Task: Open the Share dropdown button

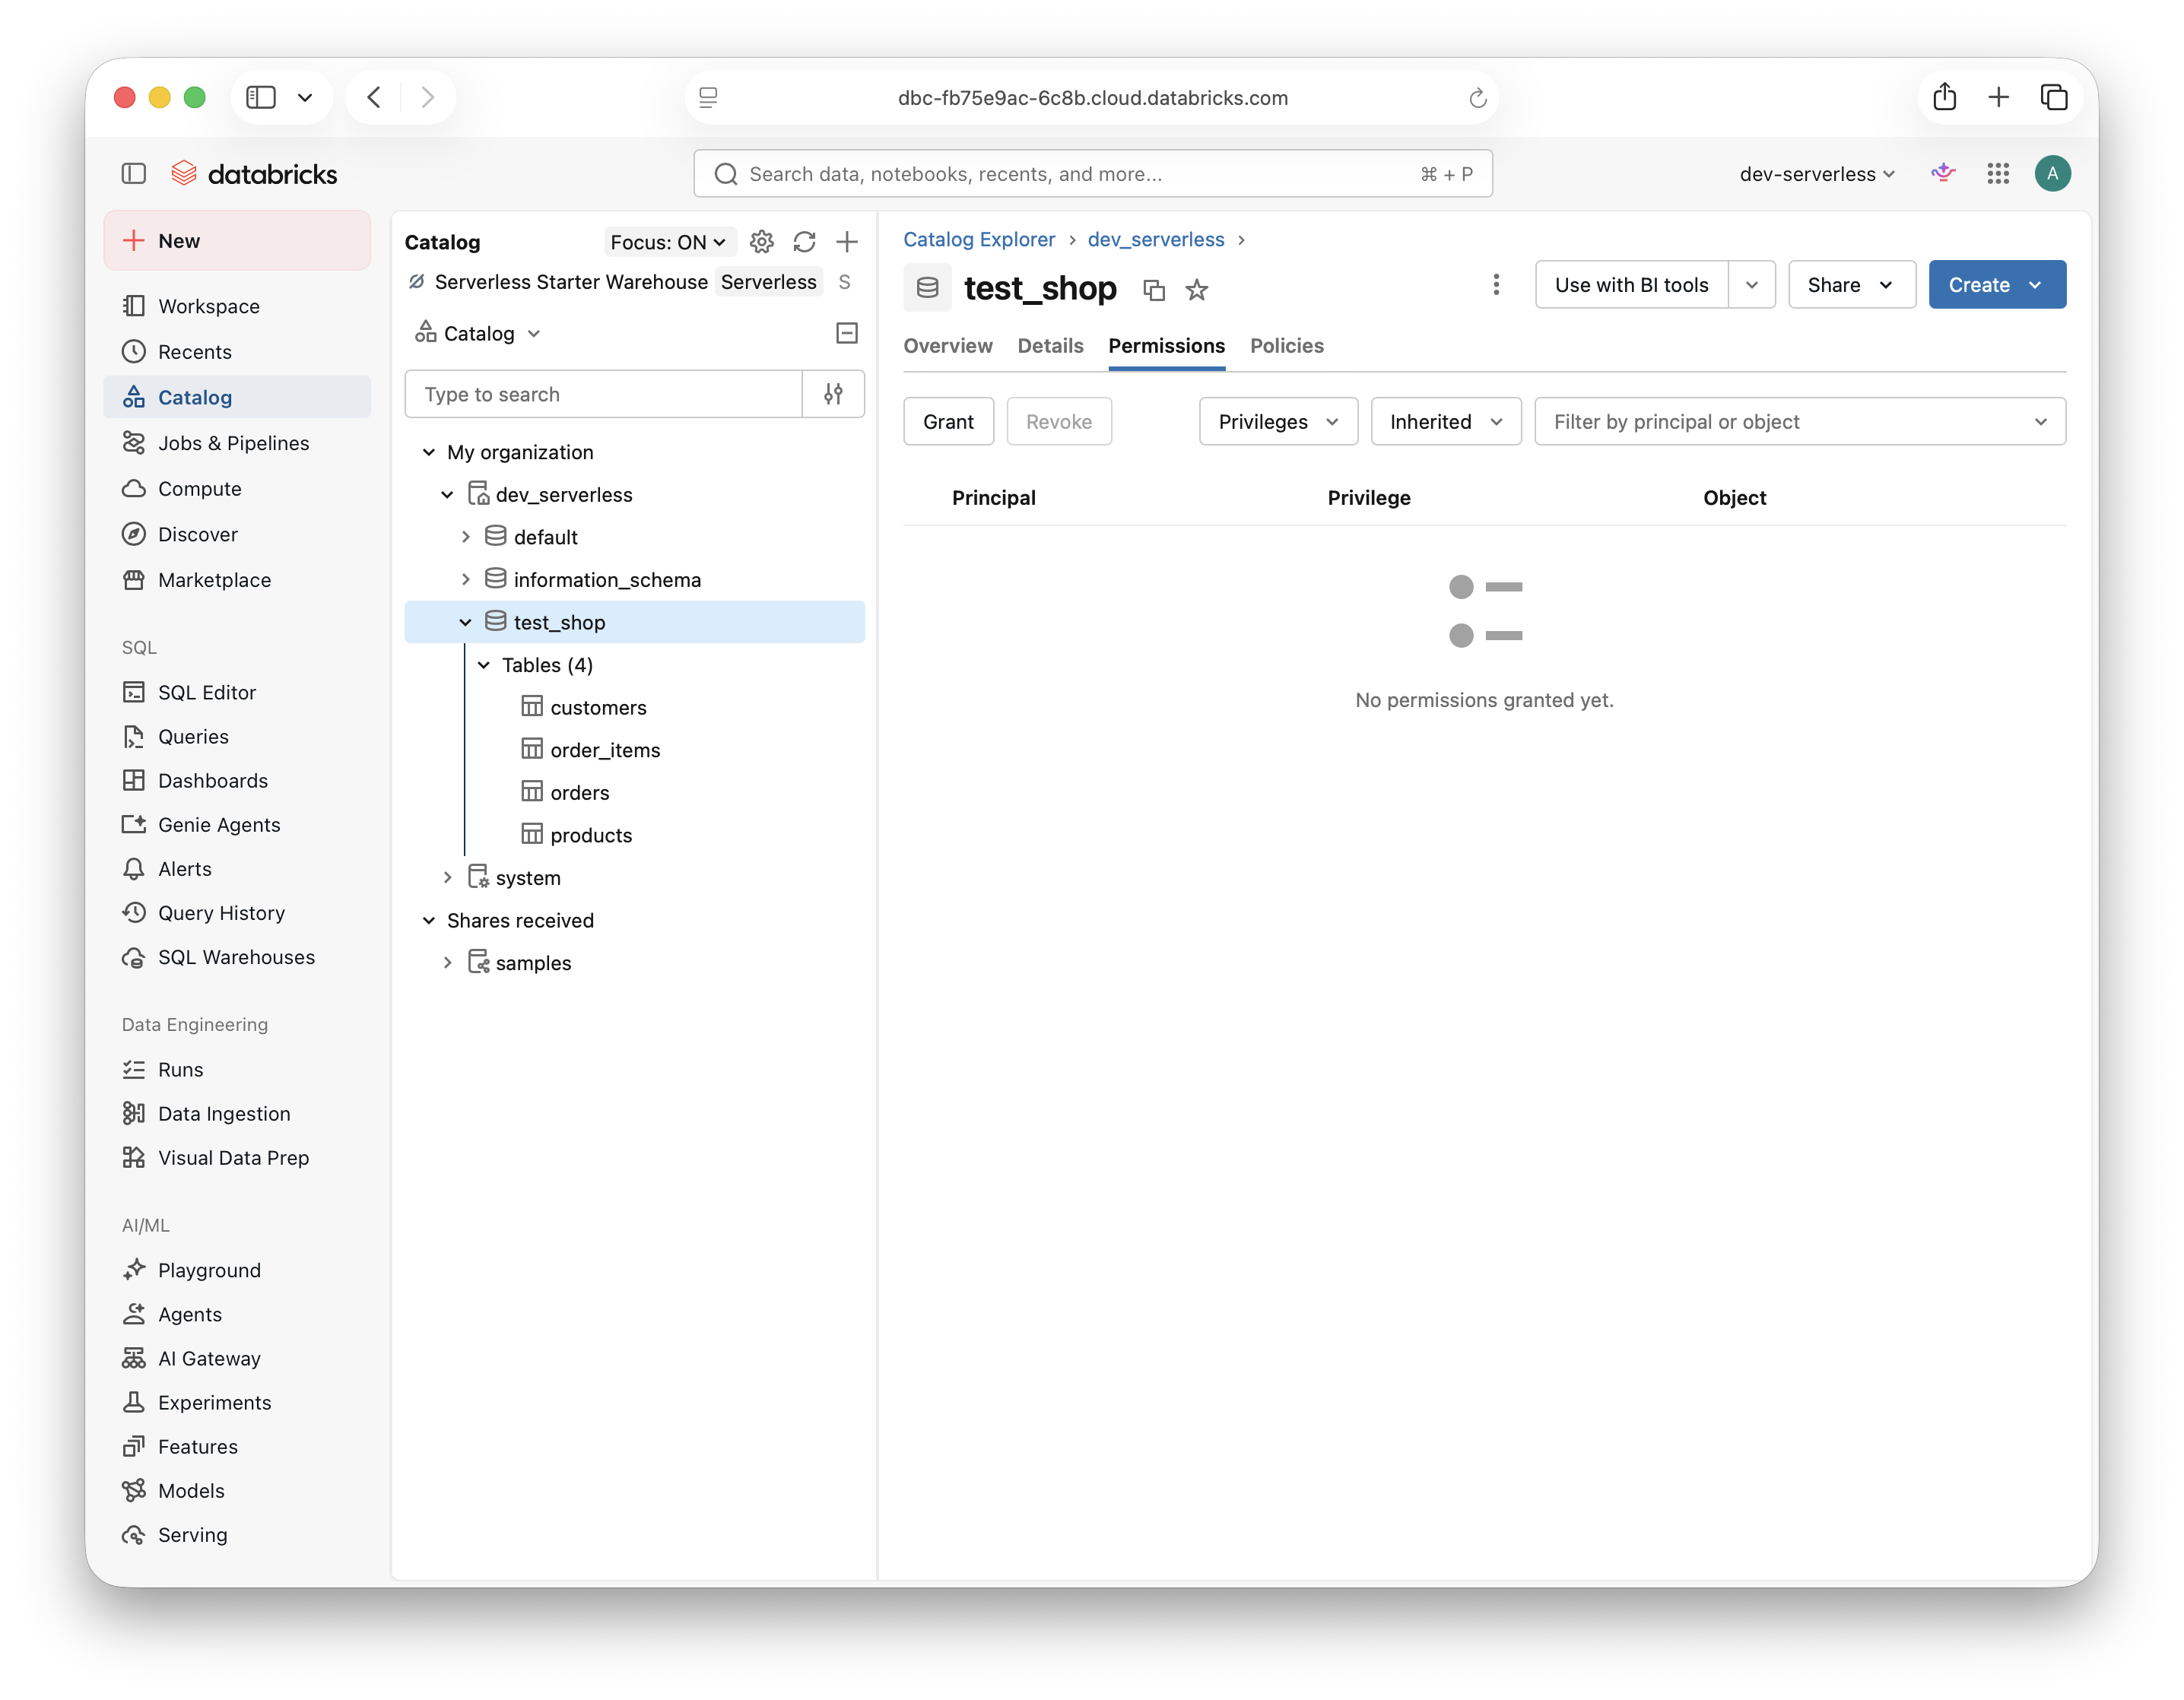Action: [x=1851, y=285]
